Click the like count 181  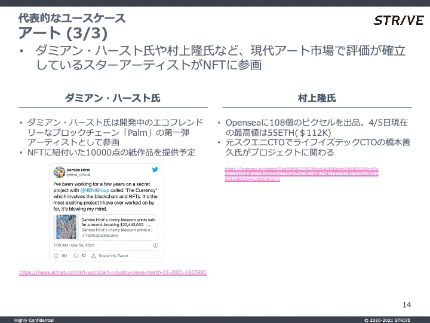click(x=64, y=256)
